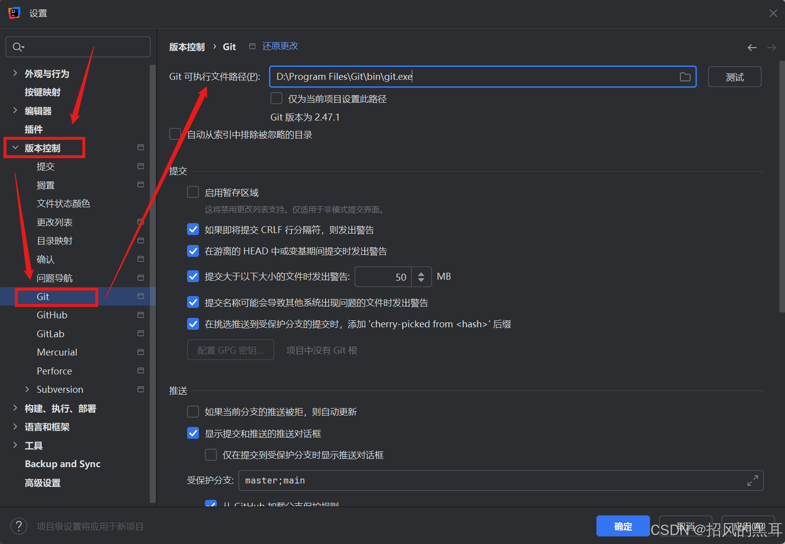Click the Git executable path field

click(483, 77)
